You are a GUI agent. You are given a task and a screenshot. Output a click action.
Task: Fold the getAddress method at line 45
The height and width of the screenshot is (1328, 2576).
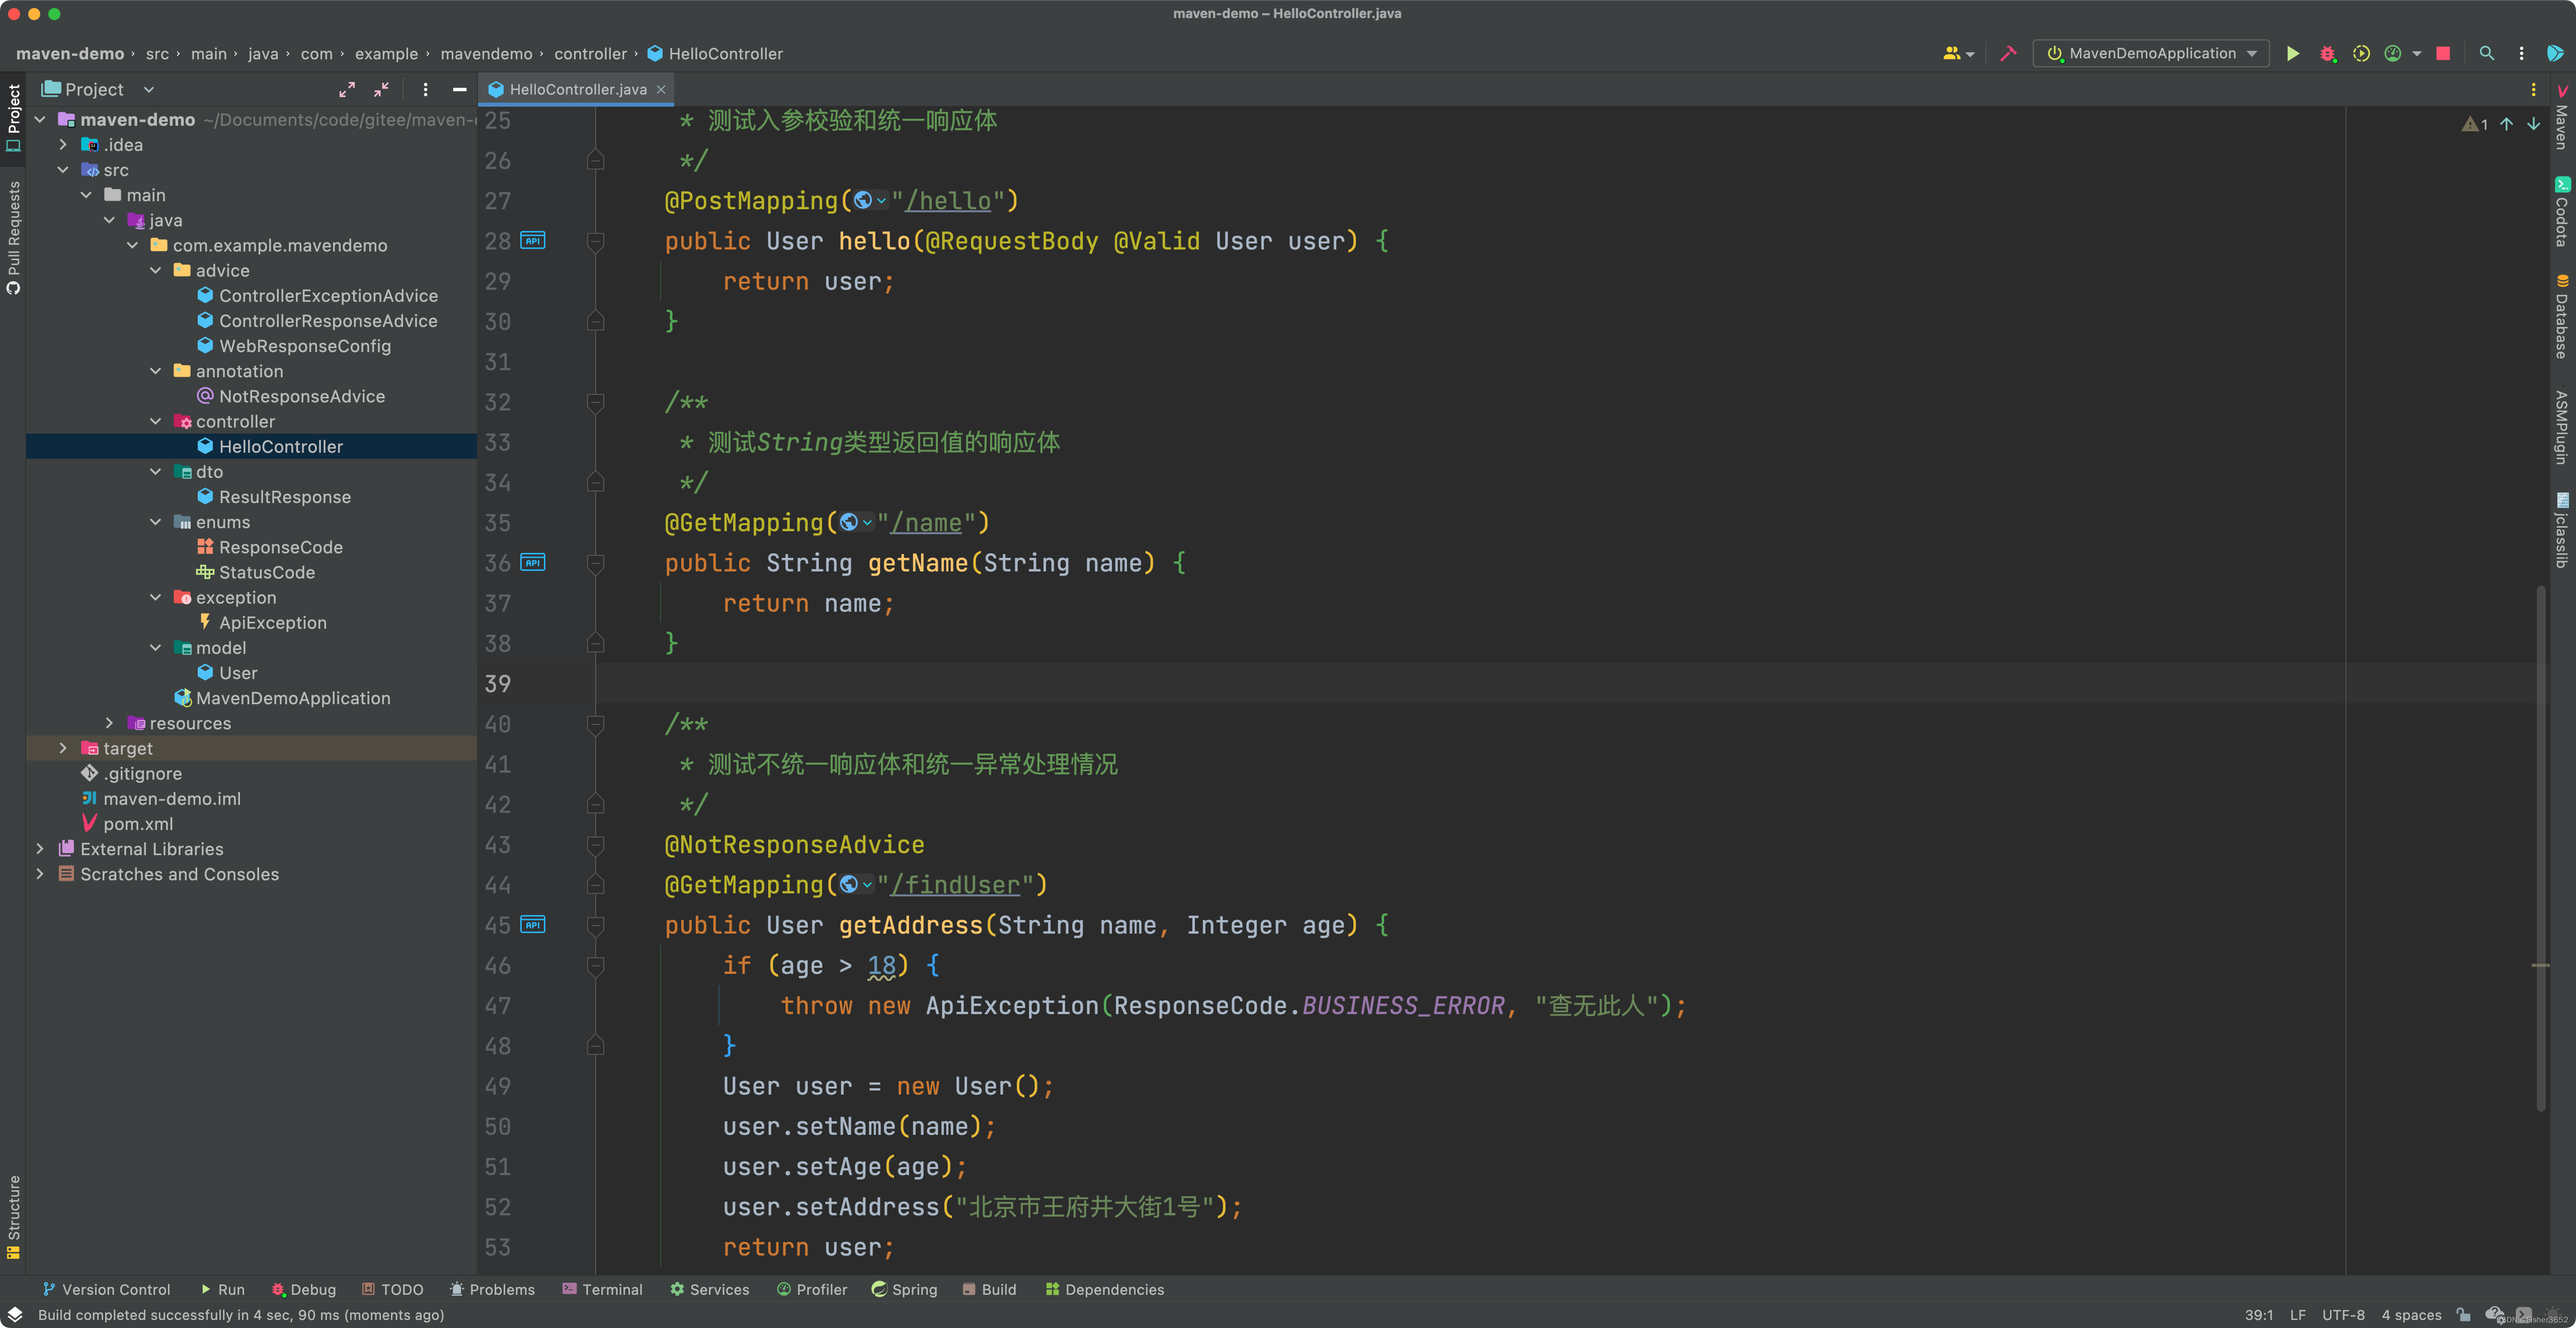[595, 925]
